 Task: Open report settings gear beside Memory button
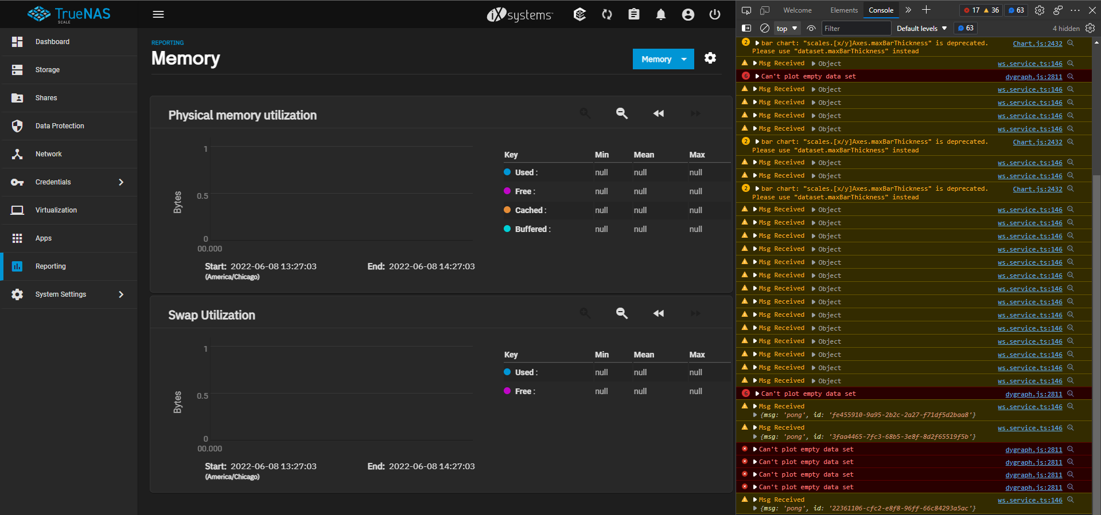[710, 58]
